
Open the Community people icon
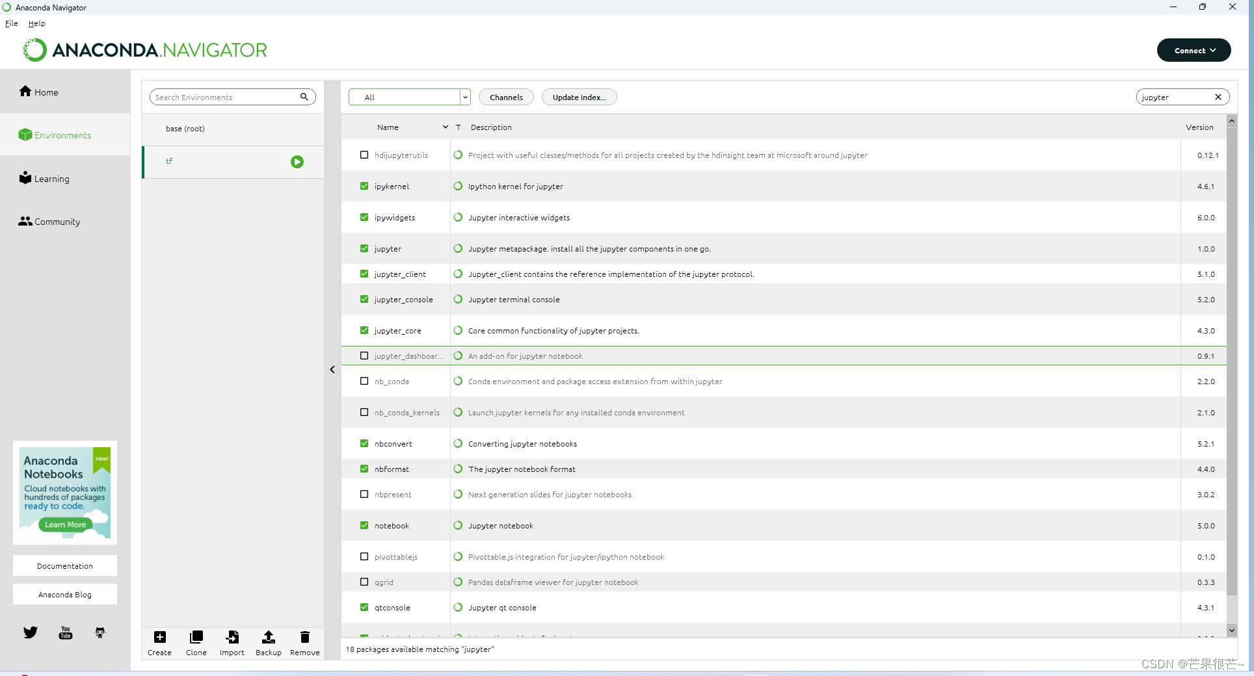coord(25,221)
